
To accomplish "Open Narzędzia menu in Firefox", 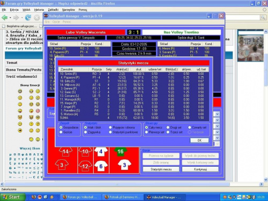I will (x=69, y=10).
